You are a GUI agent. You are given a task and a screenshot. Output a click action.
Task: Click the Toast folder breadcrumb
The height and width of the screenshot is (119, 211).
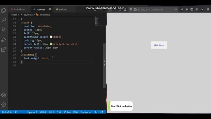[14, 15]
